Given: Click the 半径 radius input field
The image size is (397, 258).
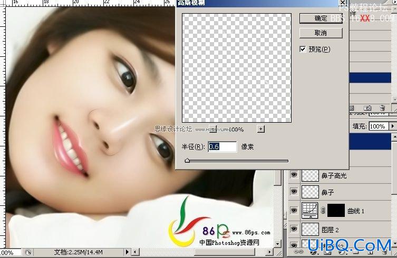Looking at the screenshot, I should pos(222,147).
